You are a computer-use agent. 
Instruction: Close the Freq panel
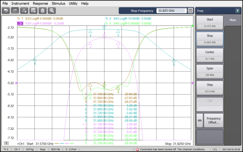click(x=237, y=11)
